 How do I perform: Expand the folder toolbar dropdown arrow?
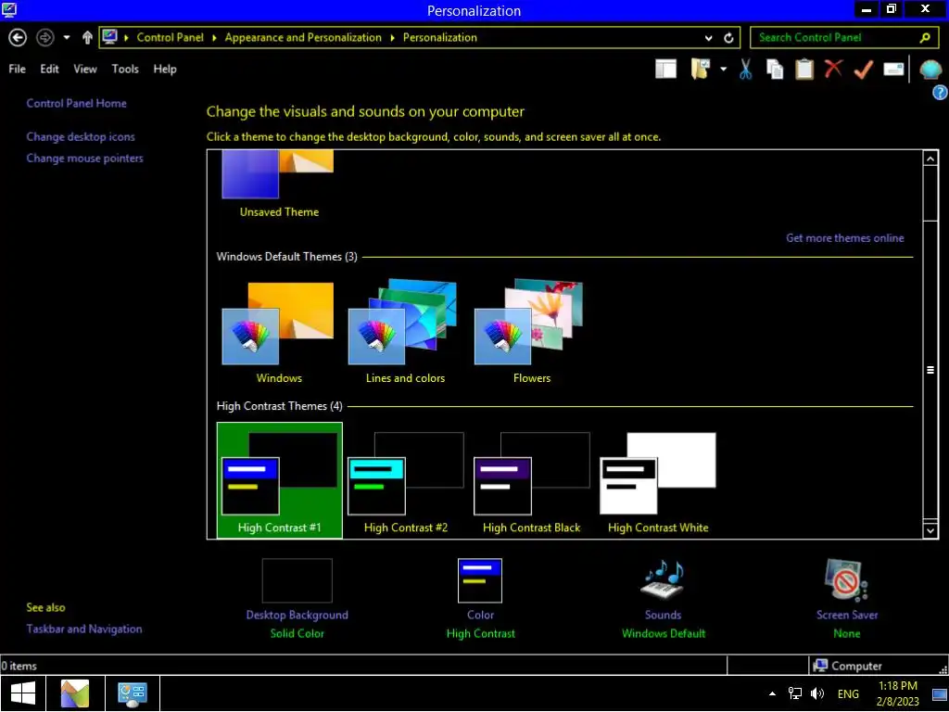pos(723,69)
